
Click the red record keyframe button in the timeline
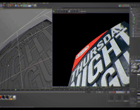click(112, 92)
